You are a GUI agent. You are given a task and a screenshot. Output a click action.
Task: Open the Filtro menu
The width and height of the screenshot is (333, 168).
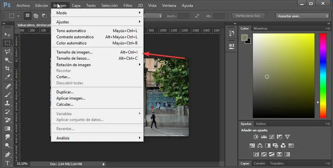pos(128,6)
